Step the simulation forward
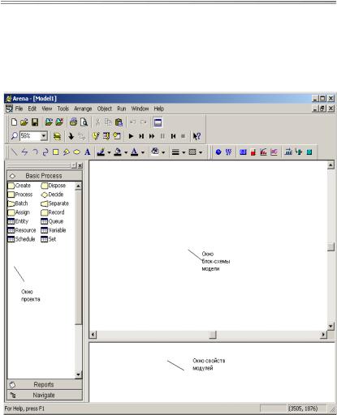This screenshot has height=415, width=337. [141, 136]
